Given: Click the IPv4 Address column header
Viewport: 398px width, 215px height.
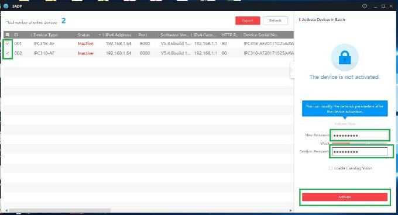Looking at the screenshot, I should [118, 35].
